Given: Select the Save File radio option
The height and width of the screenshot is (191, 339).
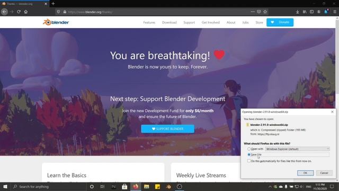Looking at the screenshot, I should coord(249,154).
